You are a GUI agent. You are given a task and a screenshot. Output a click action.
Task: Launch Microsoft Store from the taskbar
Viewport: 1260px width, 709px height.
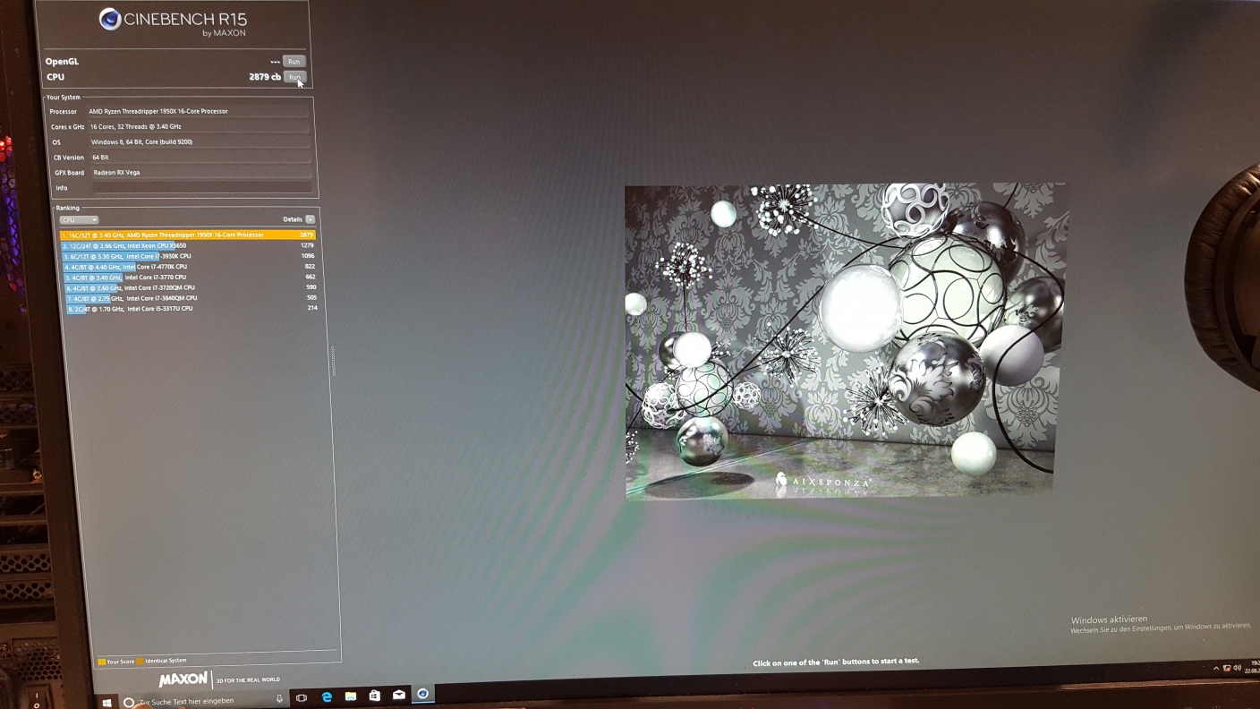[x=375, y=696]
